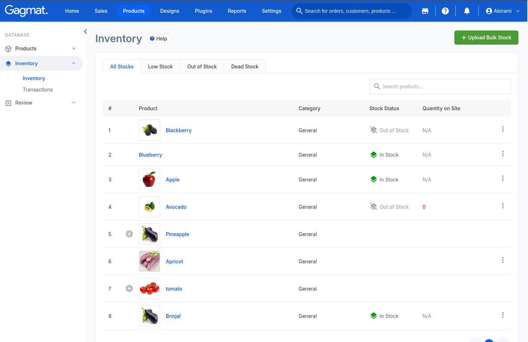Go to the Home menu

coord(72,11)
